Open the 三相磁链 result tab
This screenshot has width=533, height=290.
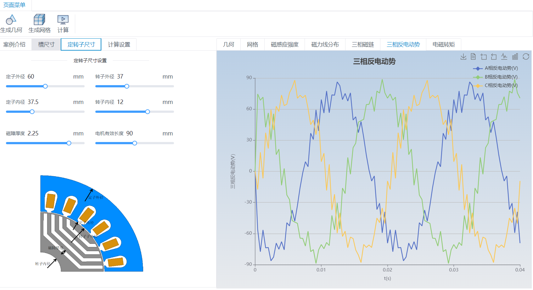pyautogui.click(x=363, y=45)
